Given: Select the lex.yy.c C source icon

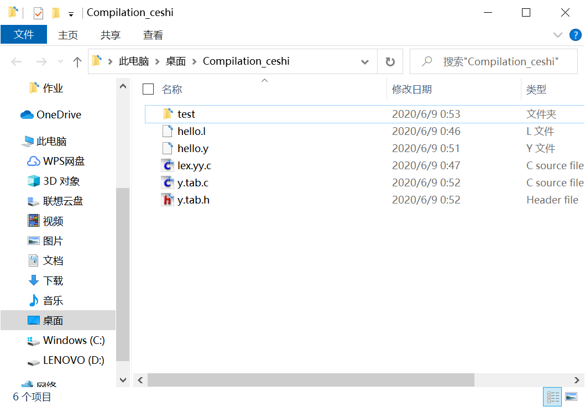Looking at the screenshot, I should click(x=168, y=165).
